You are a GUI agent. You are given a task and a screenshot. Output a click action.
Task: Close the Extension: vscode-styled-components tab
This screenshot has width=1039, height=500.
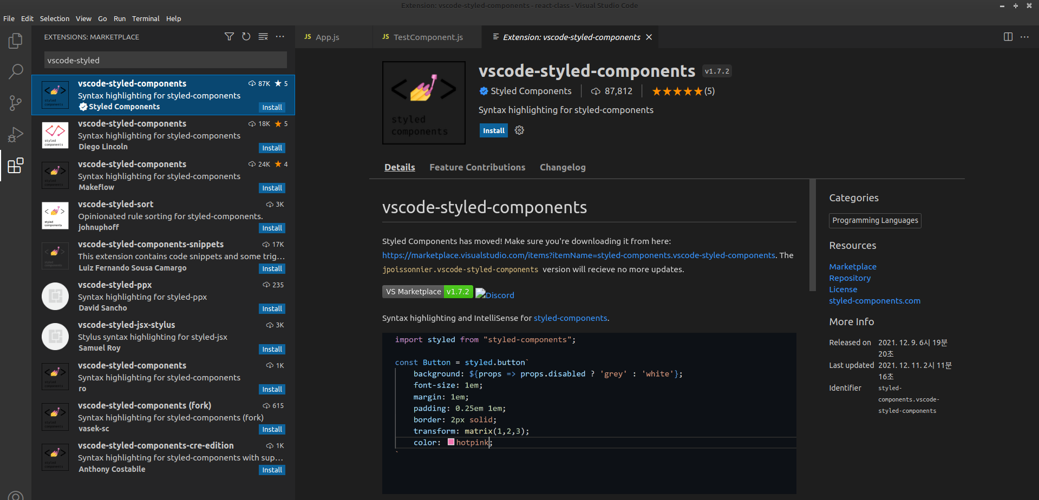coord(649,37)
